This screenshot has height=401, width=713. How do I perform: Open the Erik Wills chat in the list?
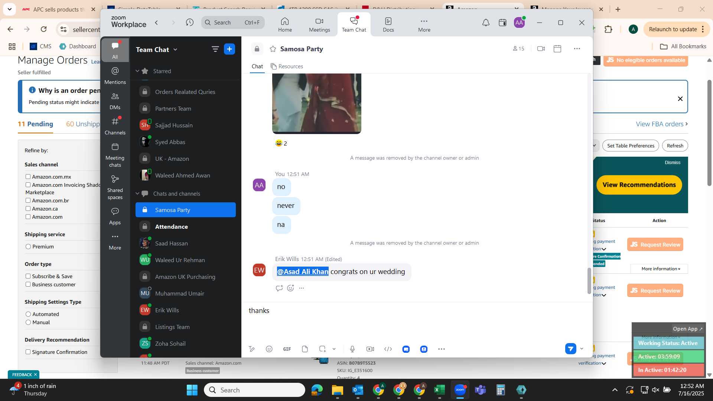click(186, 310)
